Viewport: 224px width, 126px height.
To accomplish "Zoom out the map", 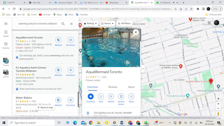I will pos(218,109).
